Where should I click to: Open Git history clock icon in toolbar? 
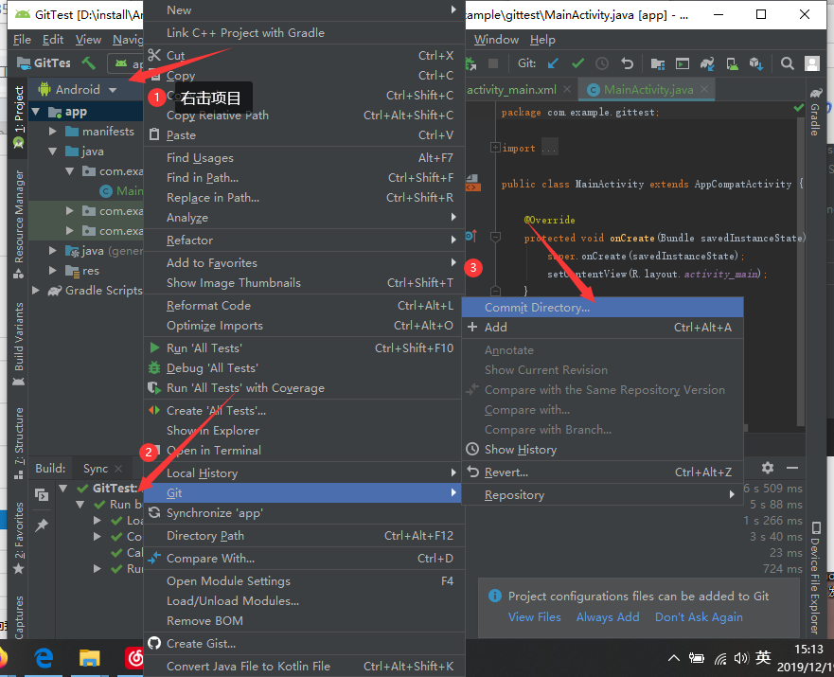602,63
